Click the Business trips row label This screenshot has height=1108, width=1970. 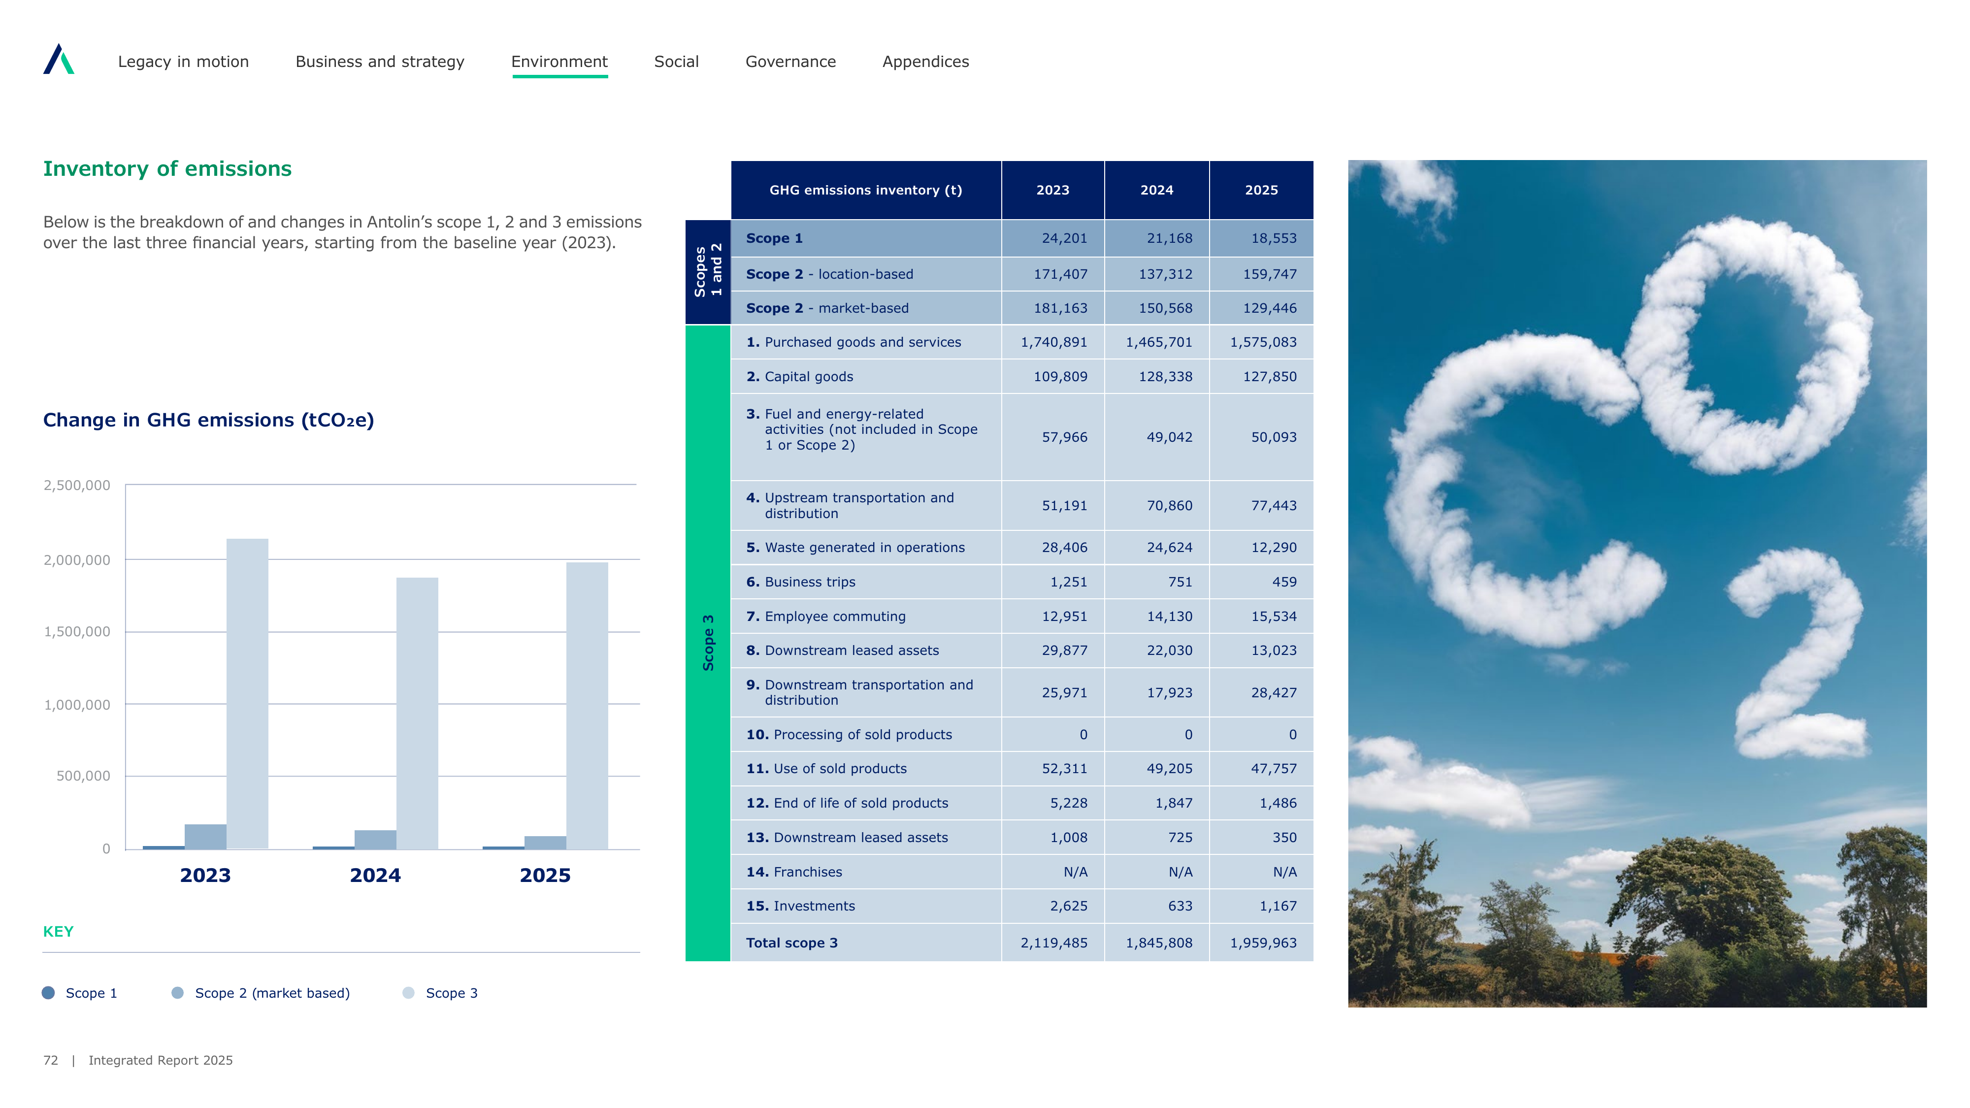[801, 582]
